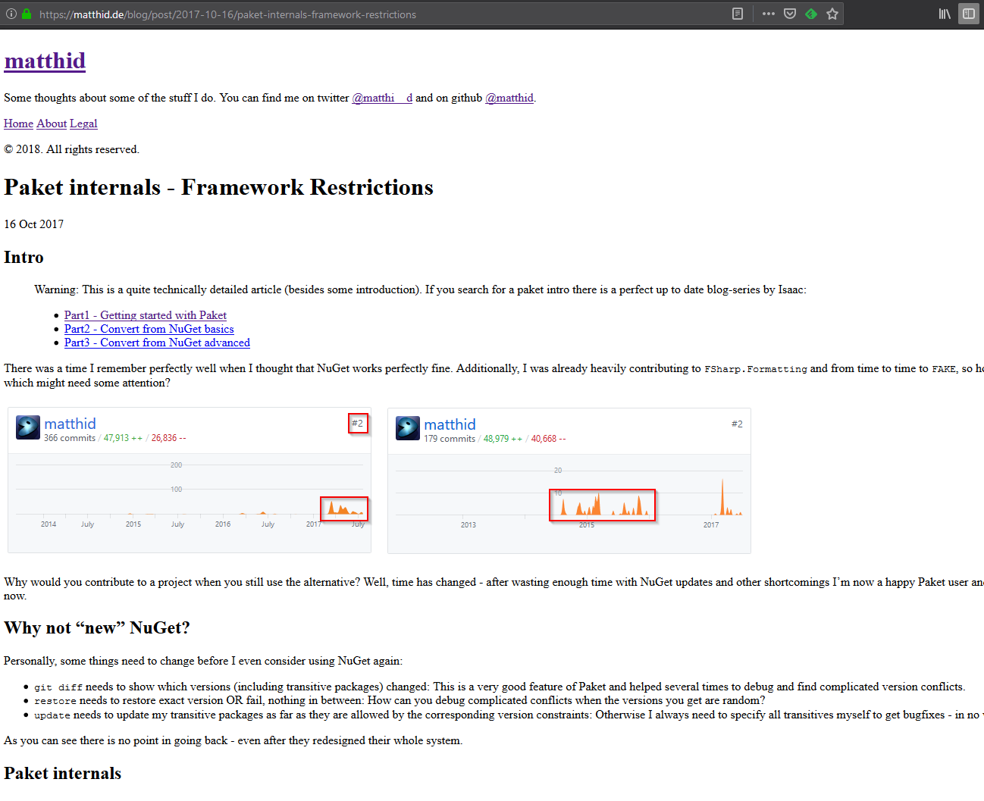Viewport: 984px width, 801px height.
Task: Click matthid avatar in 366 commits card
Action: pos(28,427)
